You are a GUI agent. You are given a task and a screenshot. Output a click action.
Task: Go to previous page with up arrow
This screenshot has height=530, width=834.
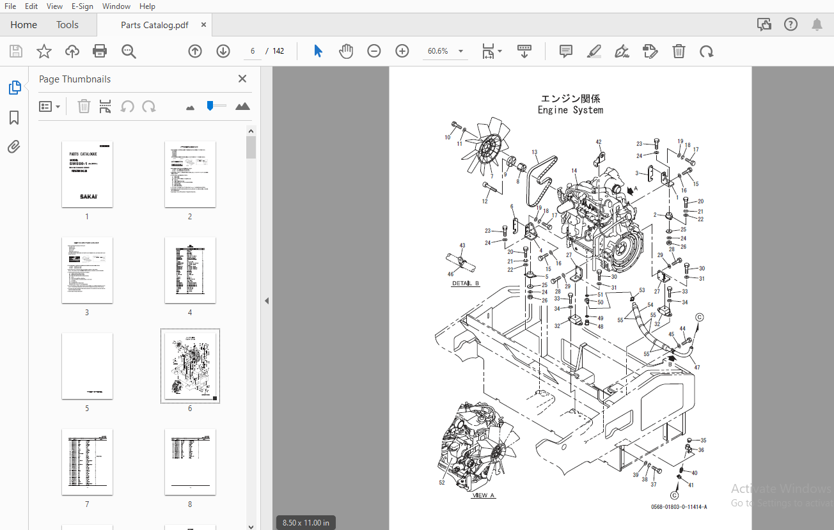tap(195, 51)
